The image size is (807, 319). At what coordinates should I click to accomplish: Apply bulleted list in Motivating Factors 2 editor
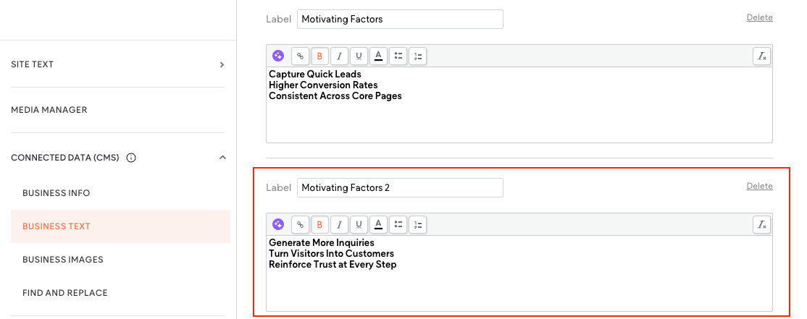point(398,224)
